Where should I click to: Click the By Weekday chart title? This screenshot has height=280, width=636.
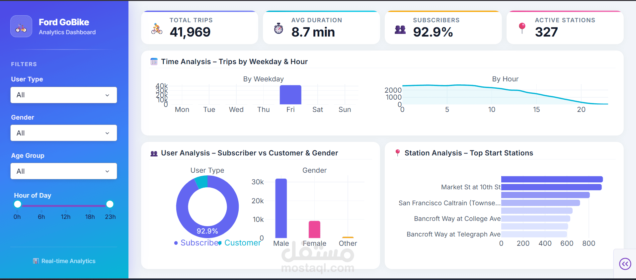click(264, 79)
